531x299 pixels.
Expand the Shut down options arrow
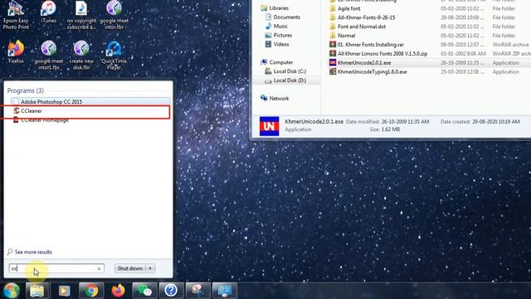coord(150,268)
